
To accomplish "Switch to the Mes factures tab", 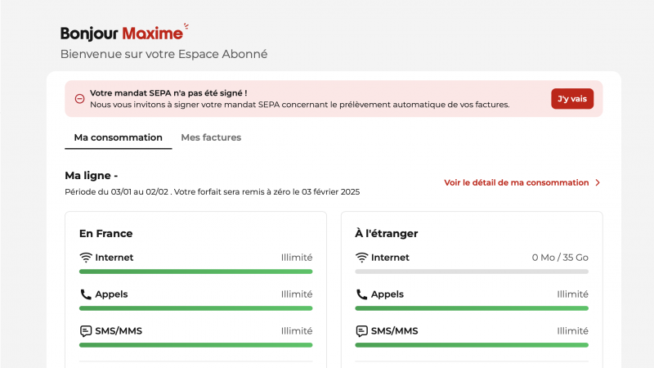I will [x=211, y=137].
